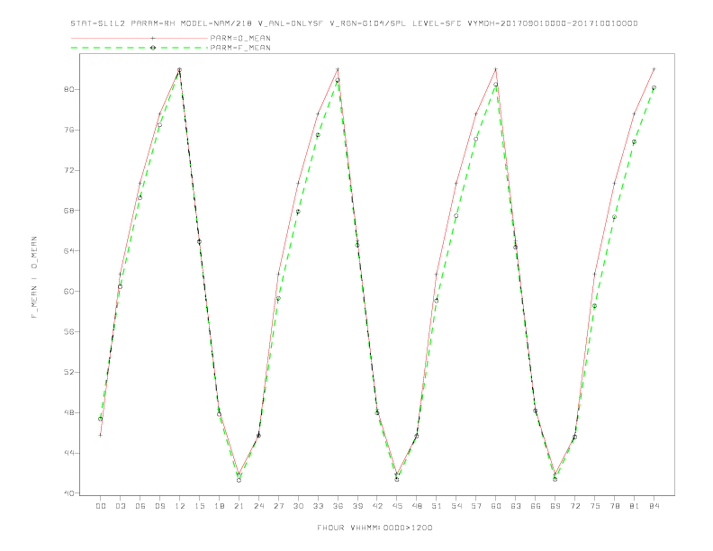Click the F_MEAN circle marker at hour 30
This screenshot has height=551, width=713.
[298, 212]
